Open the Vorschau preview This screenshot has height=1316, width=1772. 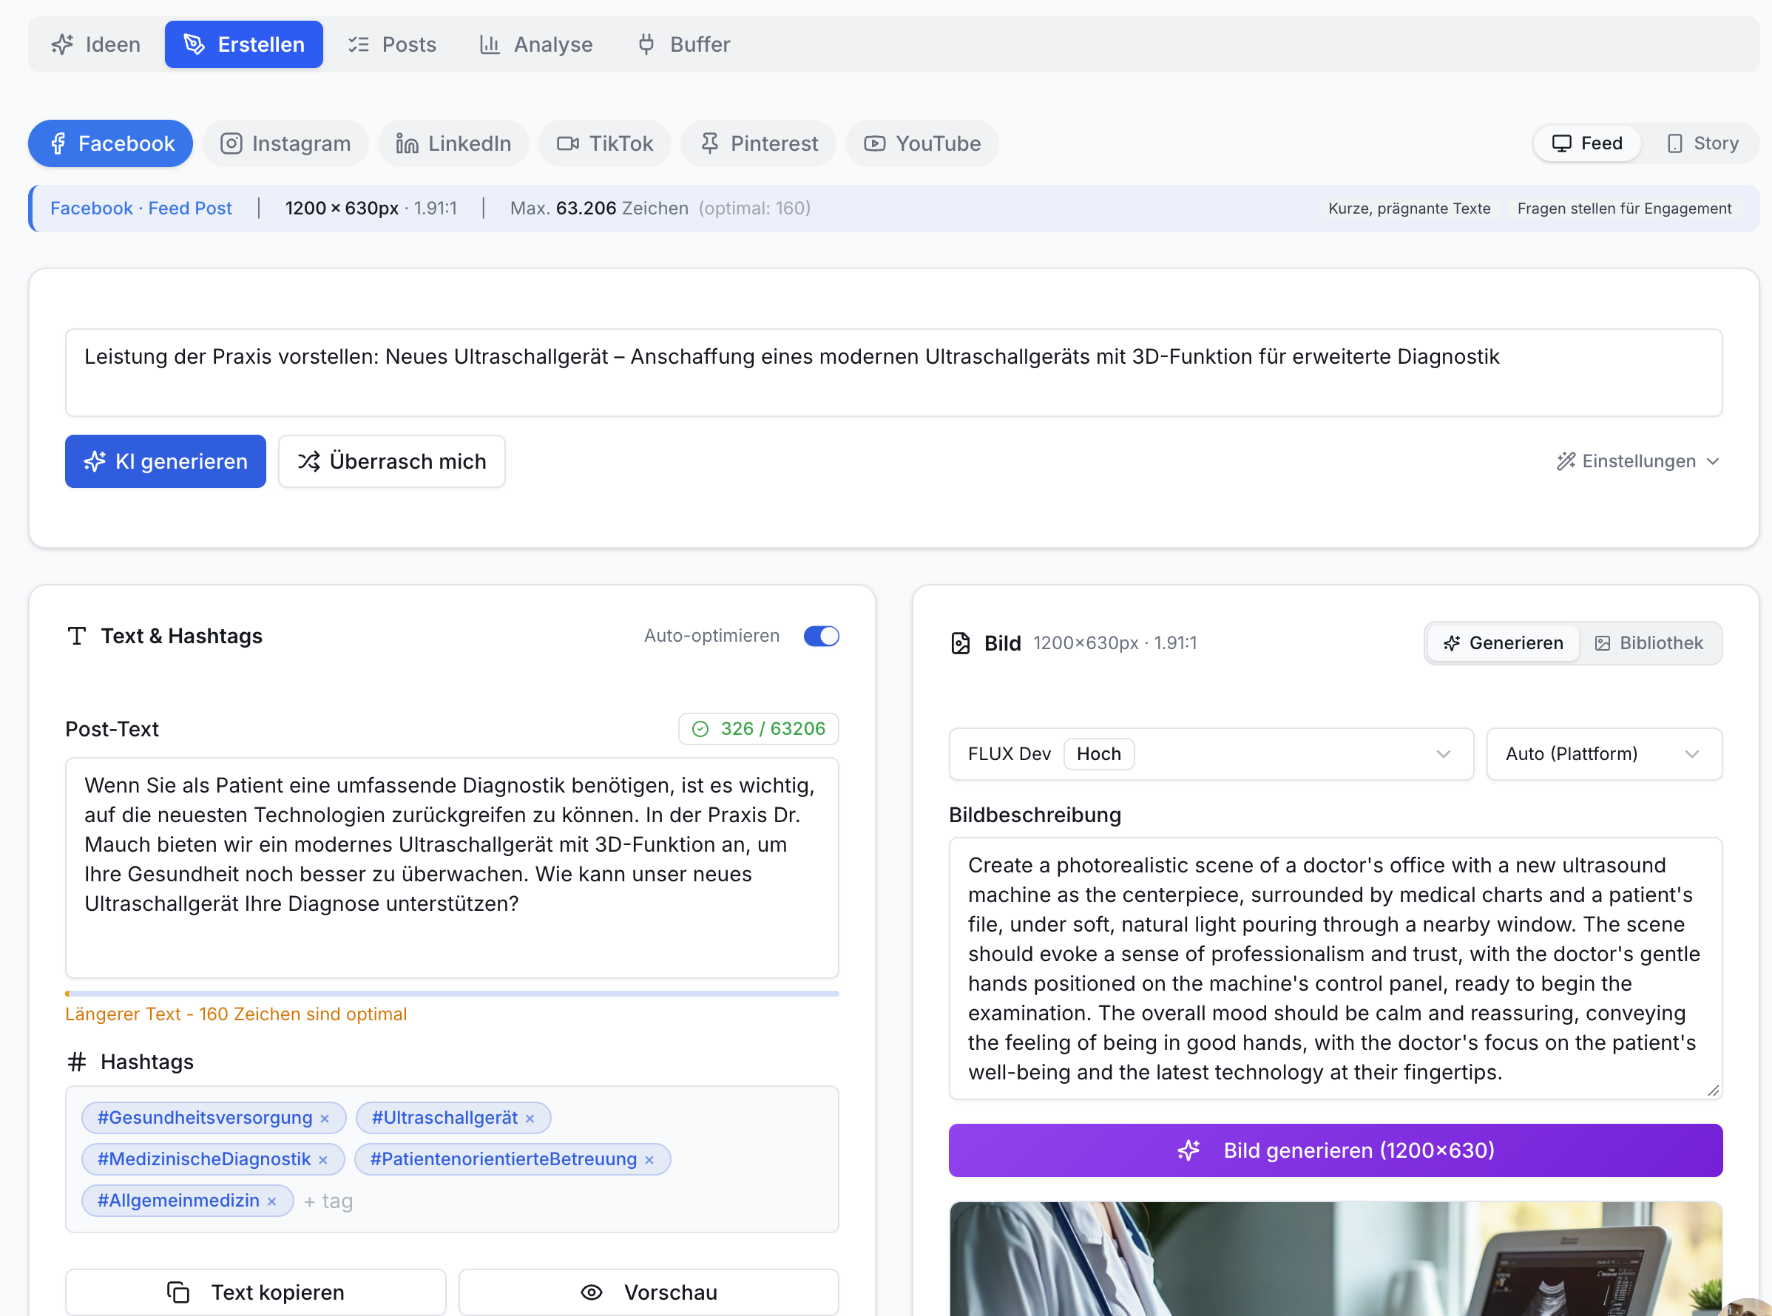click(x=649, y=1292)
